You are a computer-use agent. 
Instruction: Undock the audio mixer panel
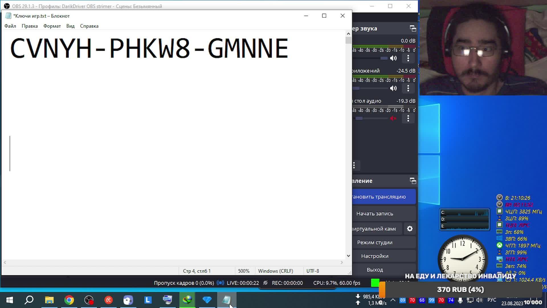(413, 28)
